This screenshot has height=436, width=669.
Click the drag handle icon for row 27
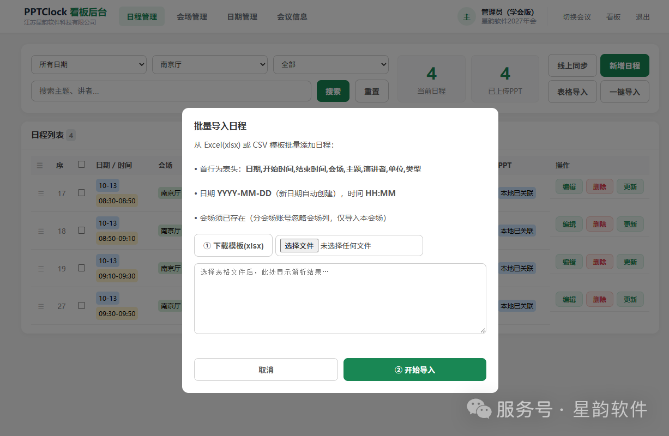pyautogui.click(x=40, y=306)
